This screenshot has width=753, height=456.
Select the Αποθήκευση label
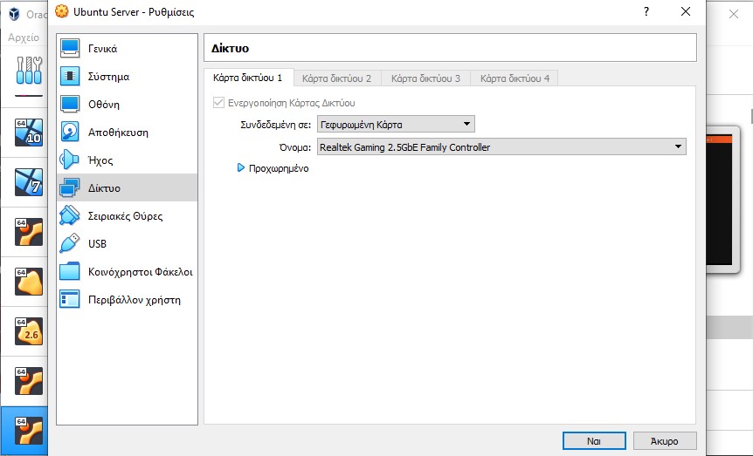[118, 133]
